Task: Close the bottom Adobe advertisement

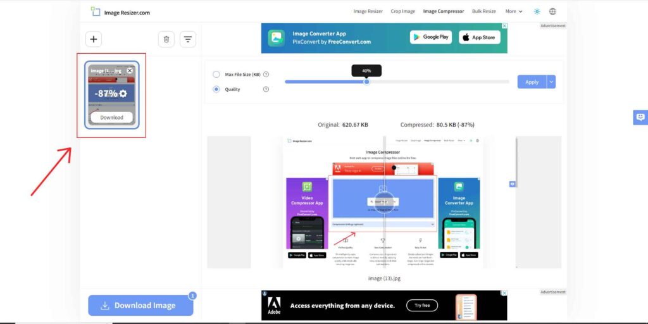Action: (x=504, y=293)
